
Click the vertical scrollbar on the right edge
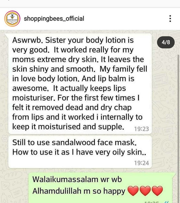179,128
